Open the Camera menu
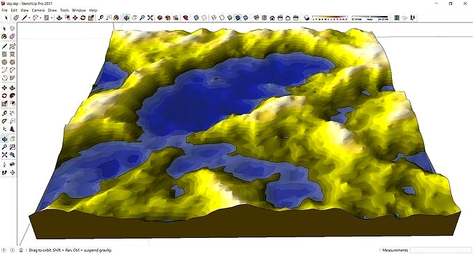Screen dimensions: 473x254 pyautogui.click(x=38, y=10)
